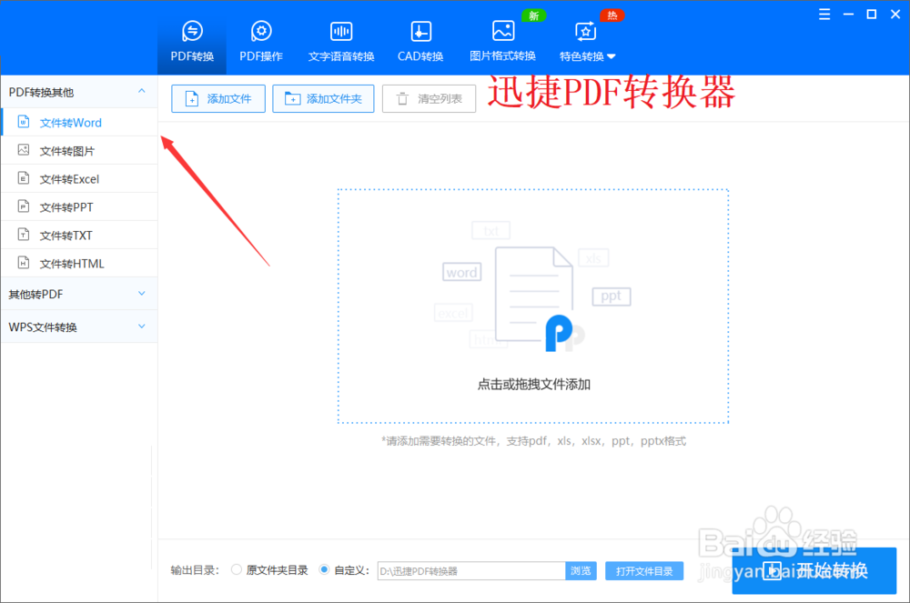
Task: Open the application main menu
Action: [824, 14]
